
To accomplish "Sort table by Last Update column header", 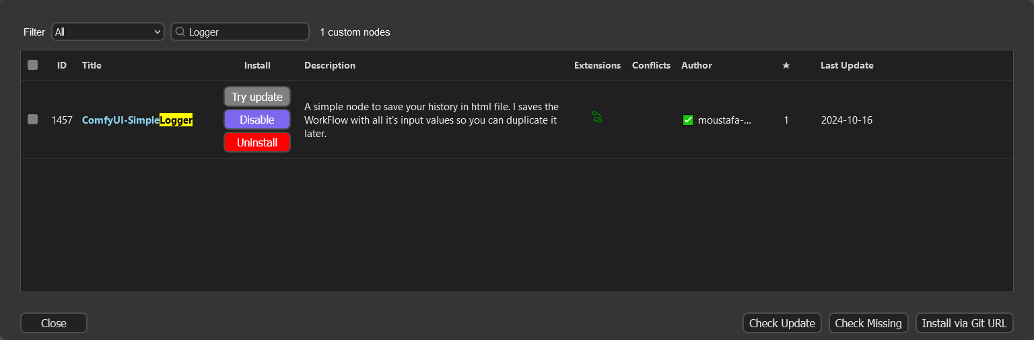I will tap(847, 65).
